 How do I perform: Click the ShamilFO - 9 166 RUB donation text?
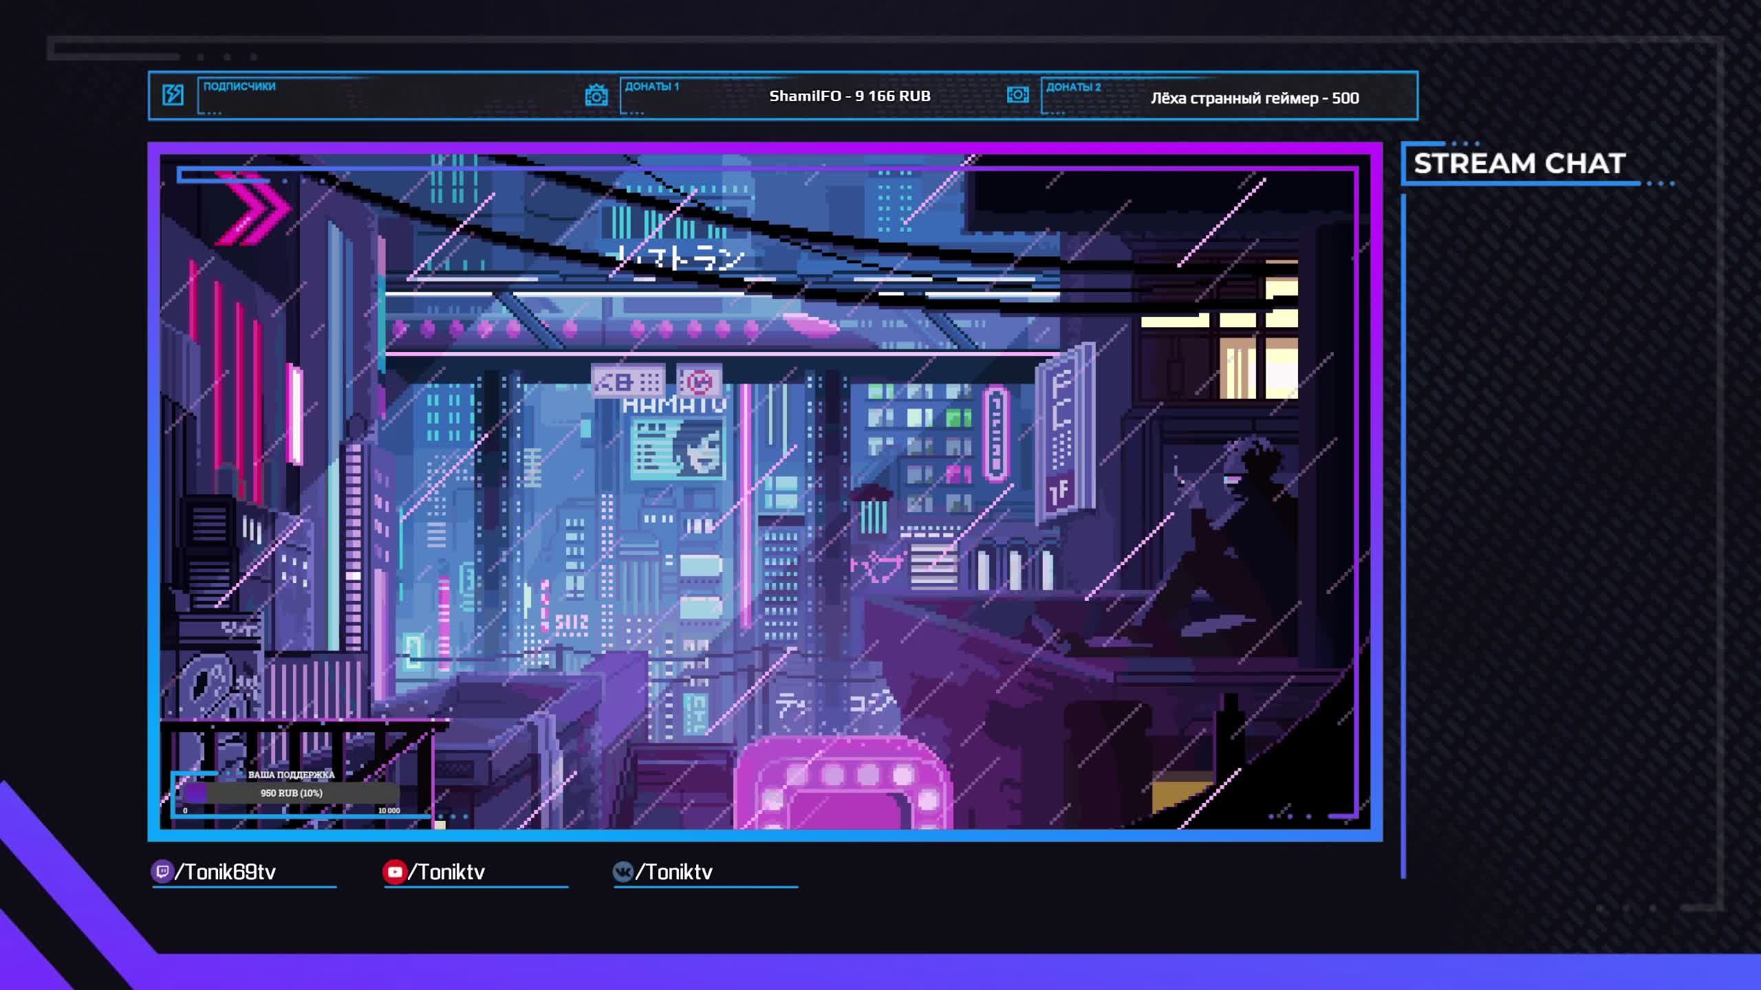850,96
